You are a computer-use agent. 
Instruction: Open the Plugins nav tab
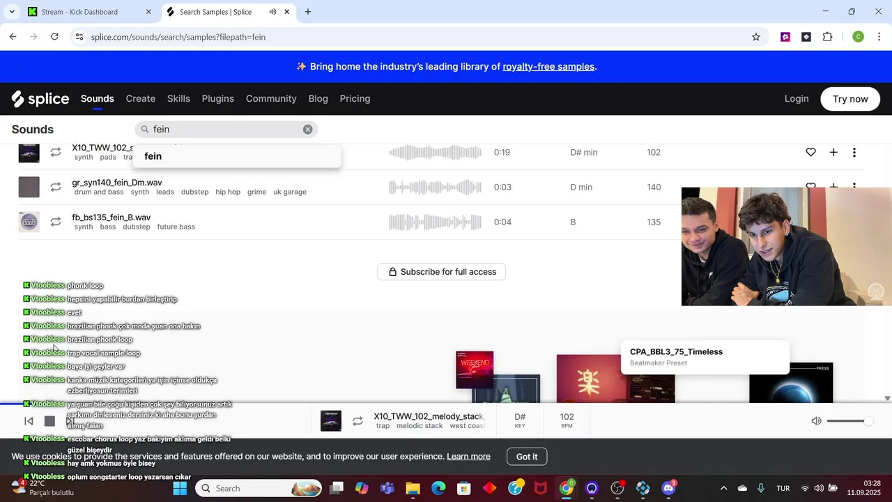[217, 99]
